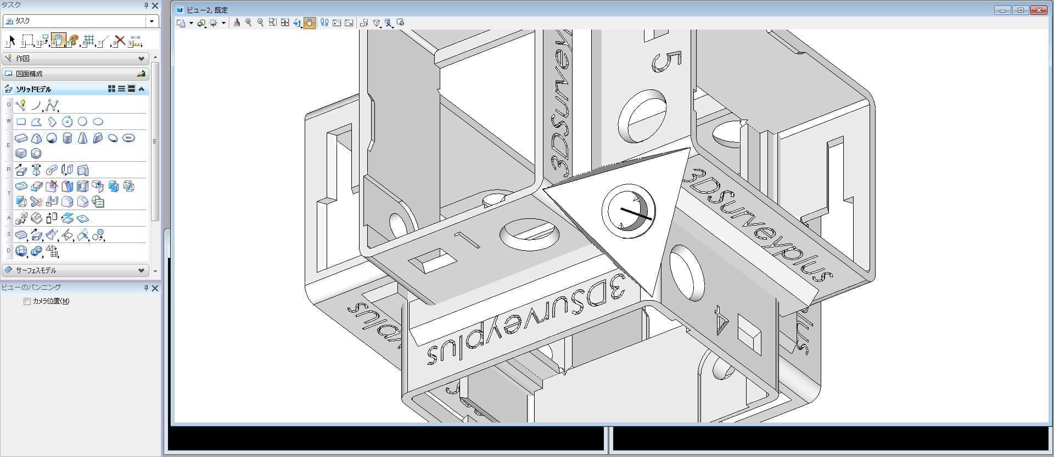Expand the サーフェスモデル task section
The width and height of the screenshot is (1054, 457).
pyautogui.click(x=141, y=270)
